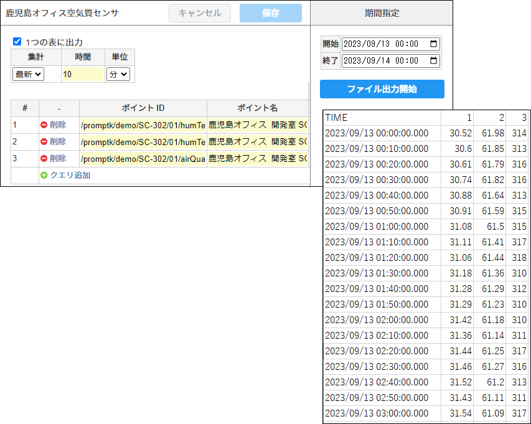Click the green plus icon for クエリ追加
The height and width of the screenshot is (424, 531).
[x=44, y=175]
